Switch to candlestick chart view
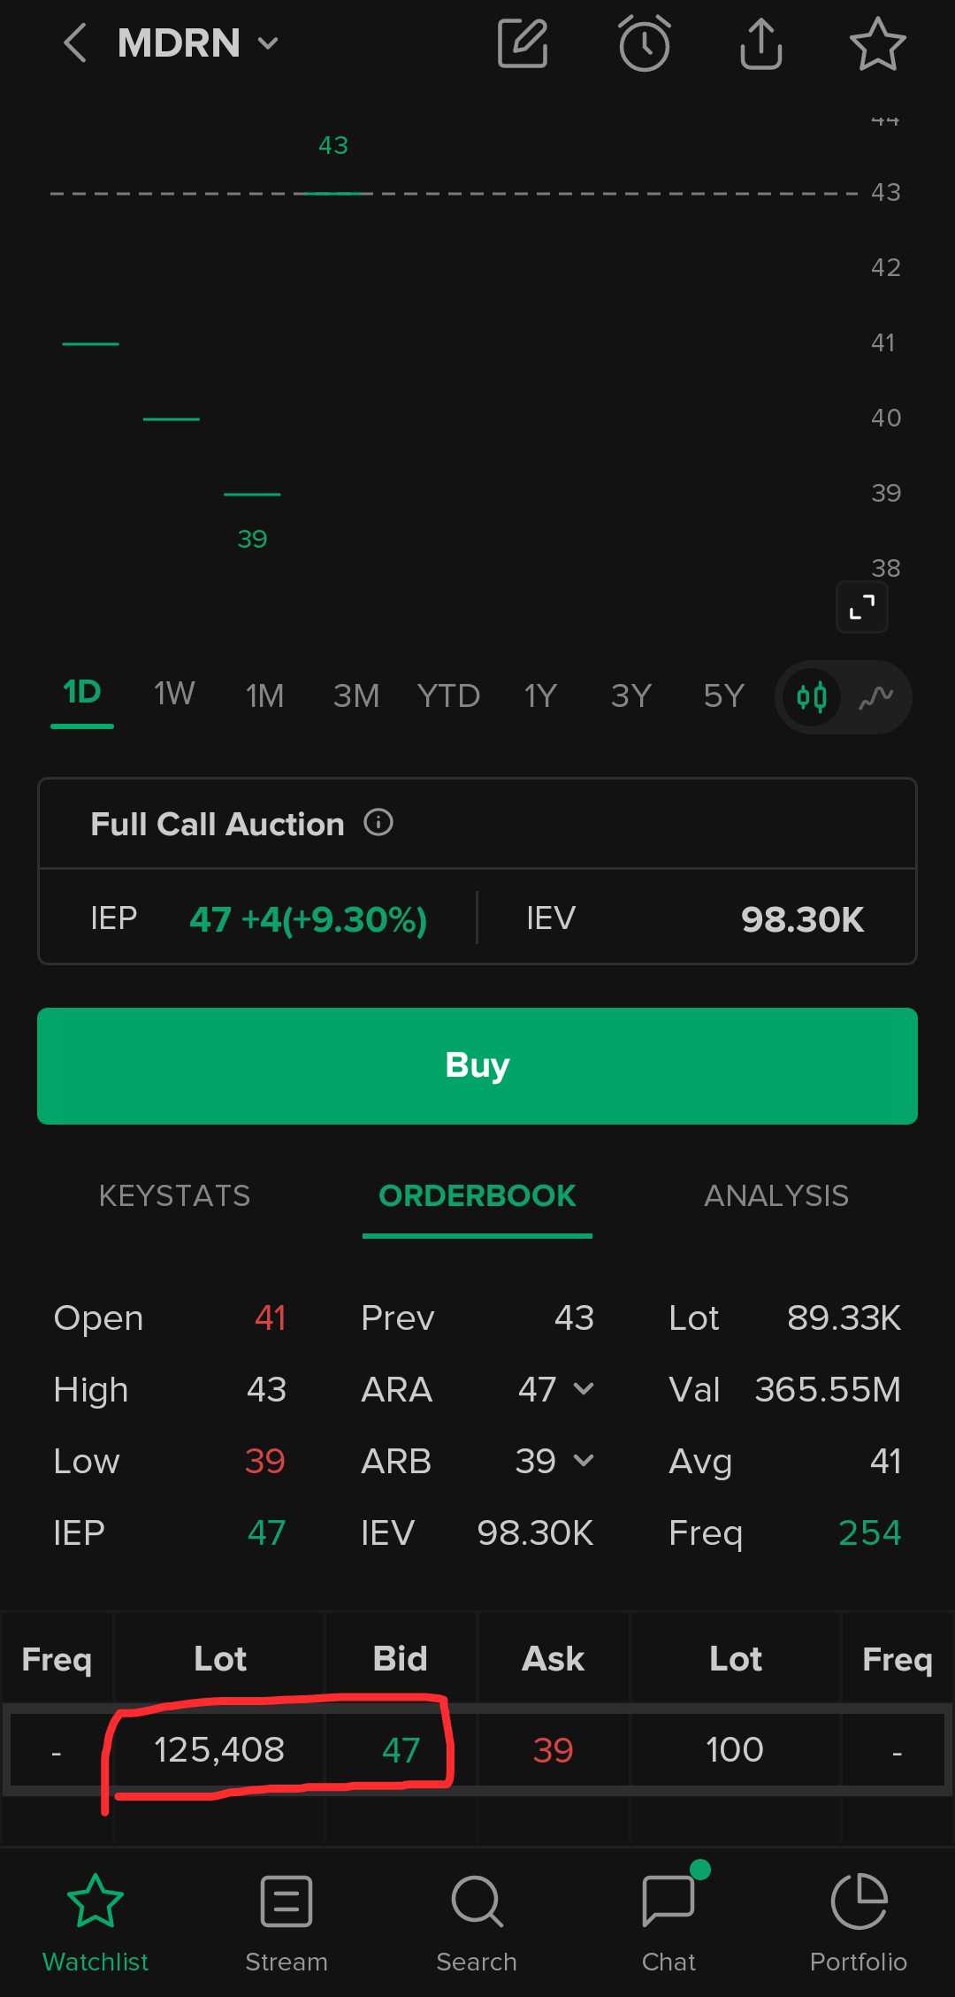The image size is (955, 1997). pos(812,697)
